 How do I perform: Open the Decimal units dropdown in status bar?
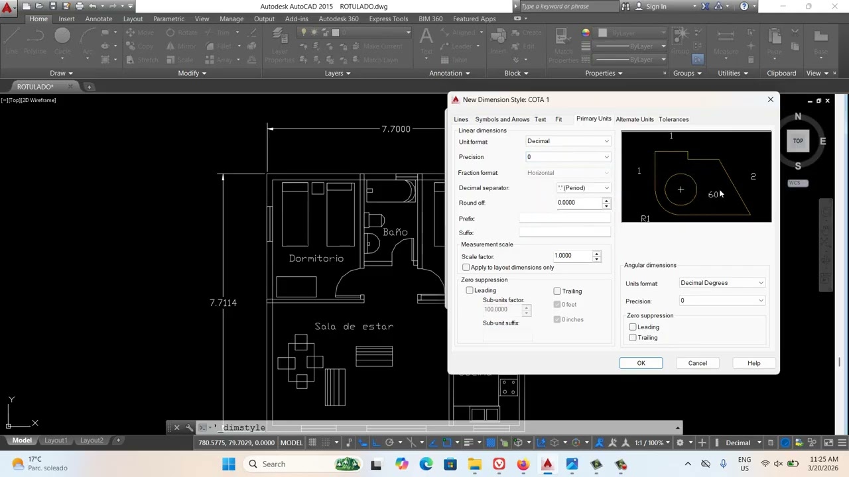pos(742,443)
